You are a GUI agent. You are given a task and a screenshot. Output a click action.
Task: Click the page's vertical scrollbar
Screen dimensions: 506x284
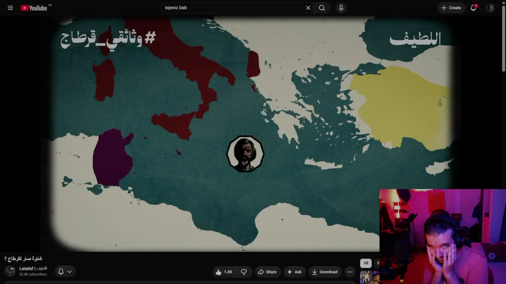click(503, 39)
